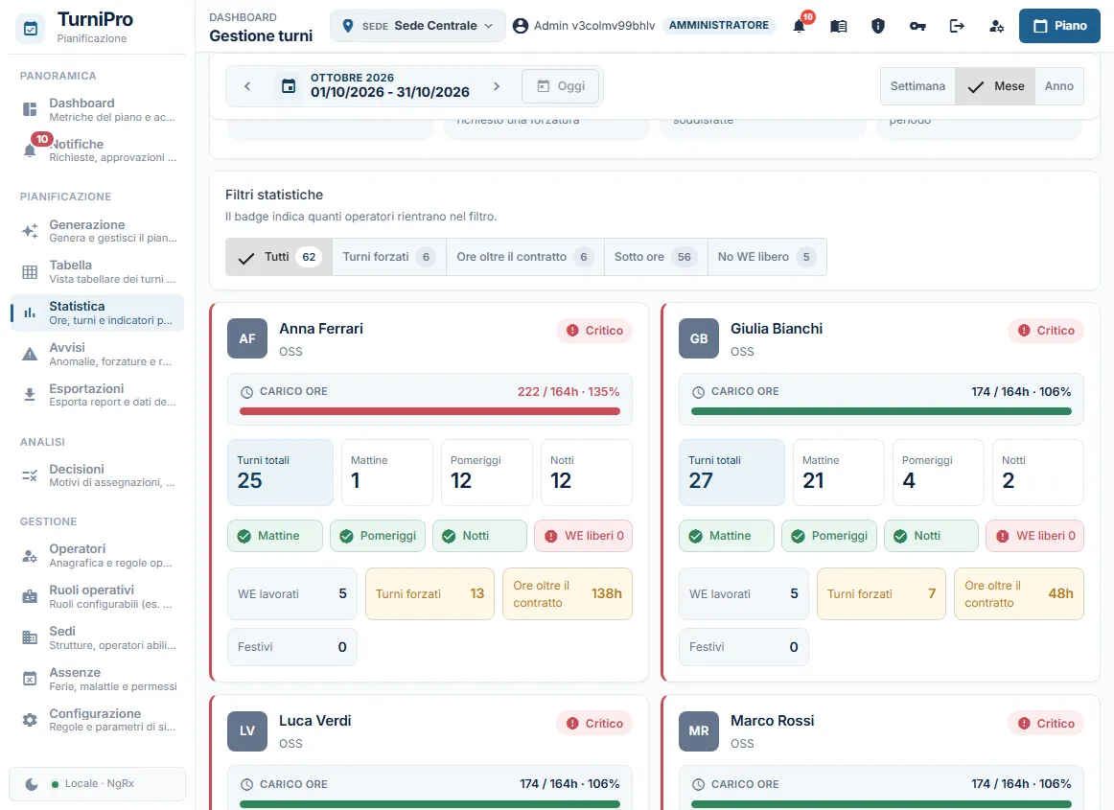Click the Piano button
This screenshot has width=1114, height=810.
coord(1059,26)
